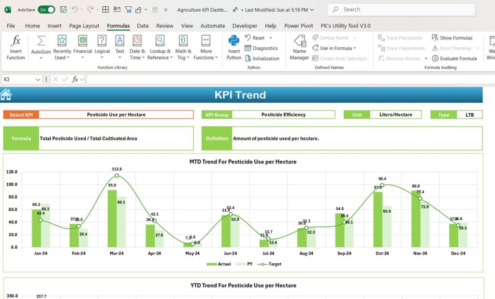This screenshot has width=495, height=299.
Task: Open the Text functions icon
Action: 120,41
